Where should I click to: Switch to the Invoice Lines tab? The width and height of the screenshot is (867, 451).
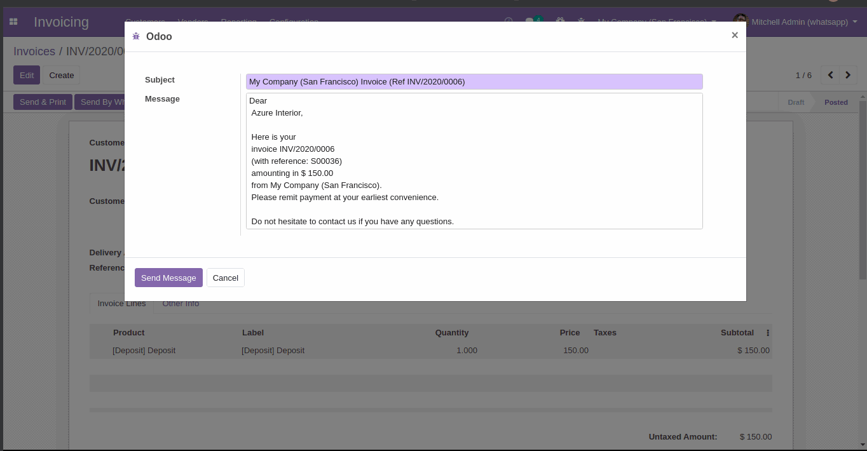[x=121, y=304]
